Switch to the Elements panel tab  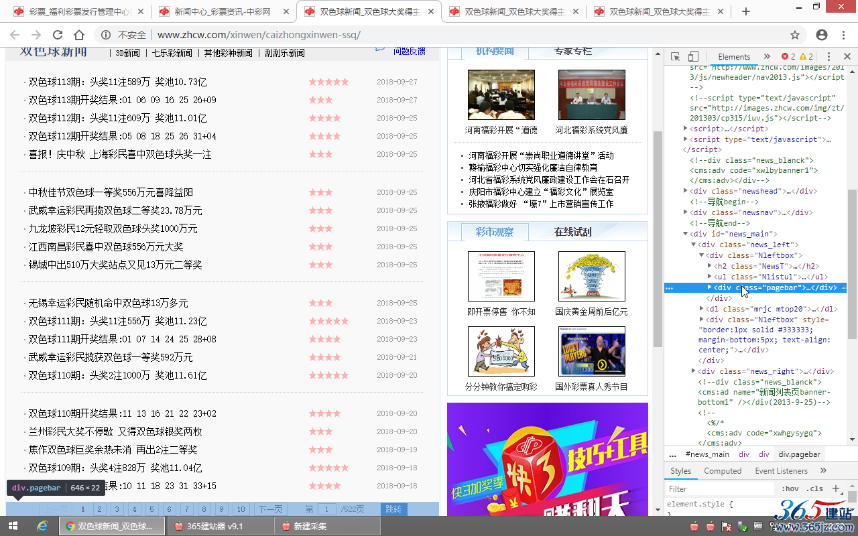(x=734, y=57)
